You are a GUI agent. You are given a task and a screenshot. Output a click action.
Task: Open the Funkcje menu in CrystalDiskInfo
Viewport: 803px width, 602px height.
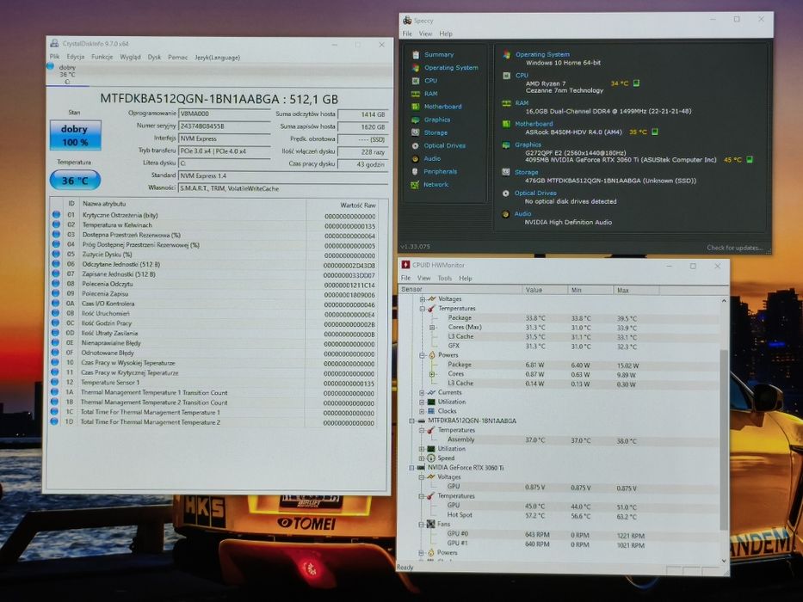[x=102, y=57]
